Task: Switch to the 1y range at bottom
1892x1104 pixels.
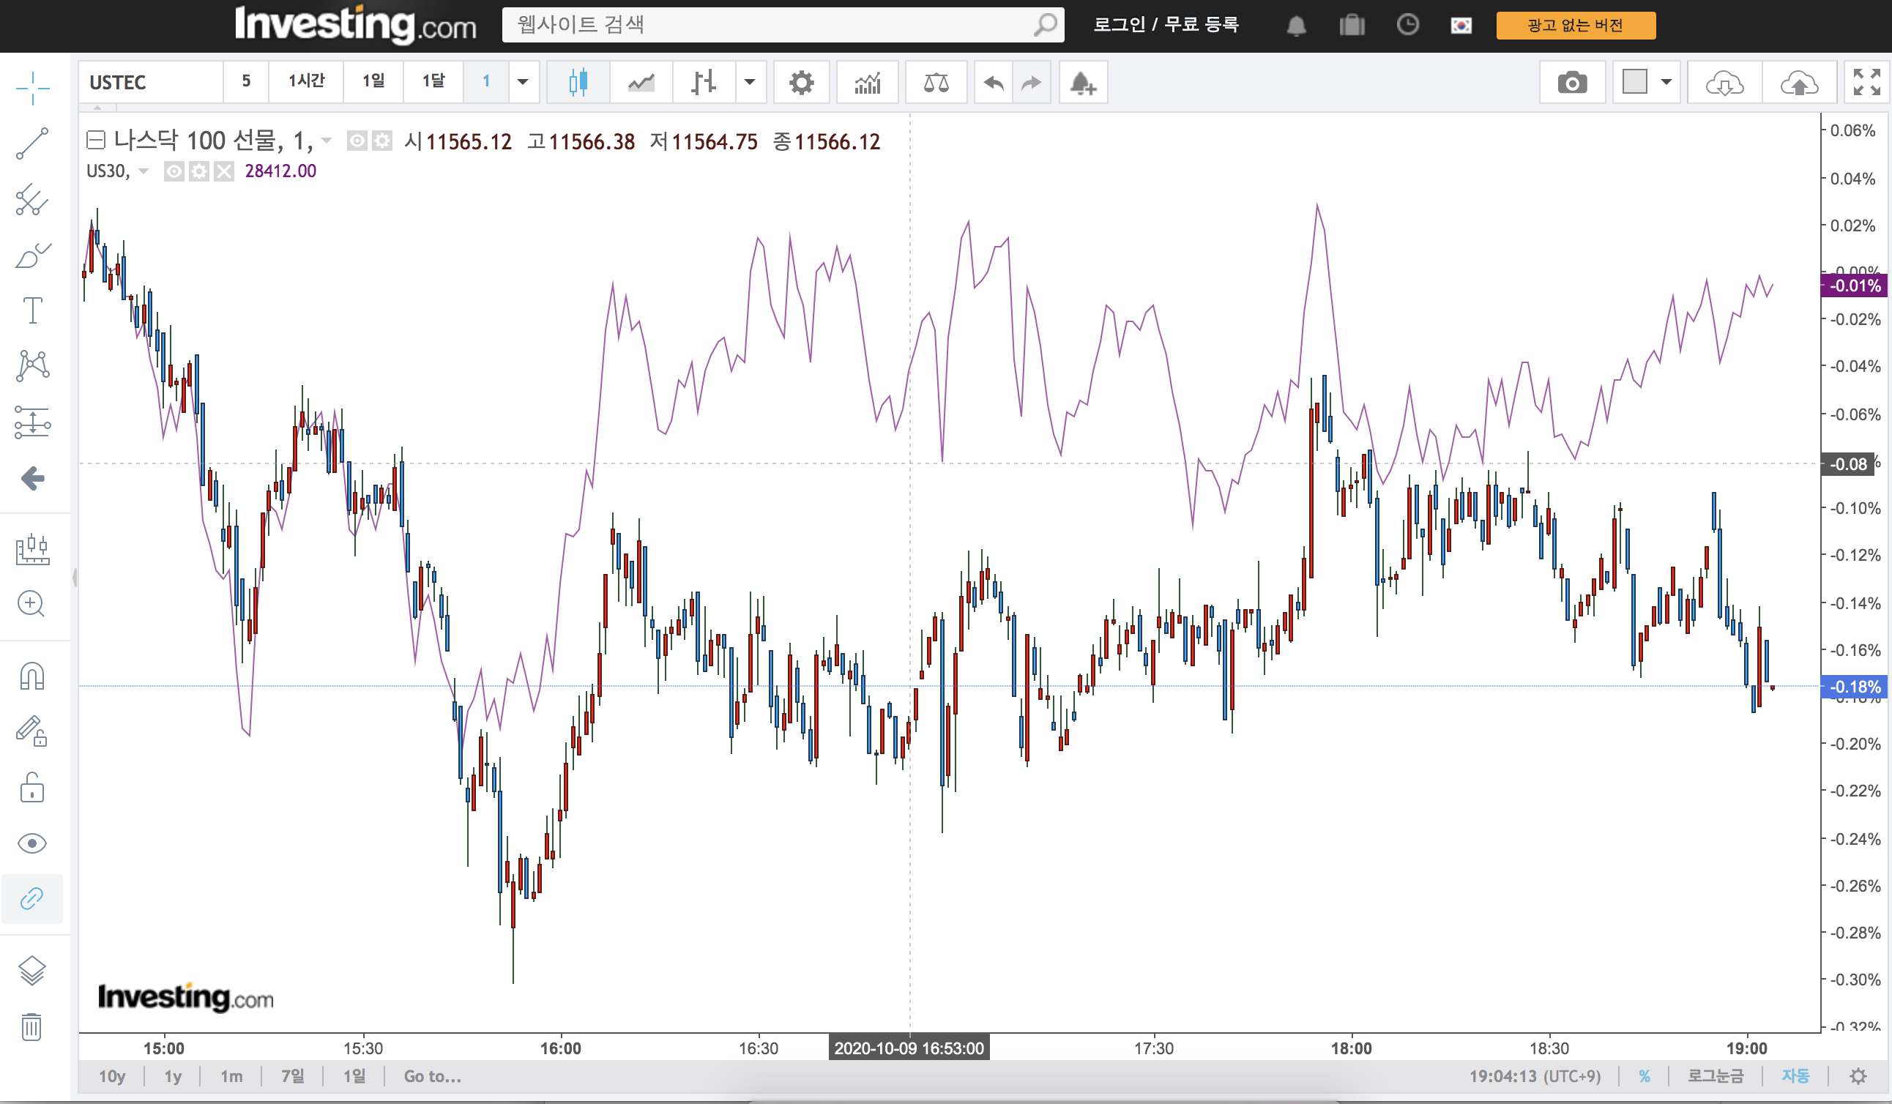Action: pos(173,1076)
